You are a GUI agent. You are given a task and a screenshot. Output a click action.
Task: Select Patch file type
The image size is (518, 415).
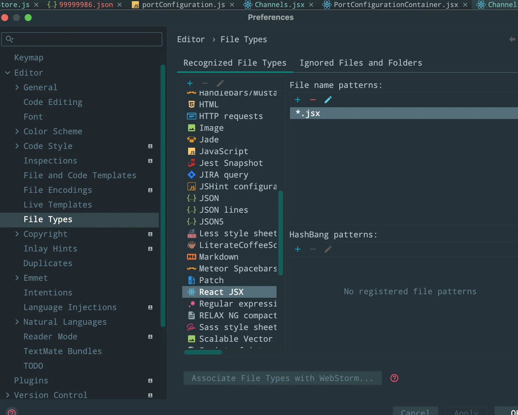tap(229, 280)
